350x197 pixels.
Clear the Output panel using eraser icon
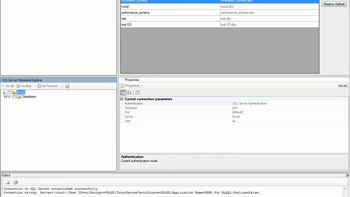tap(8, 182)
